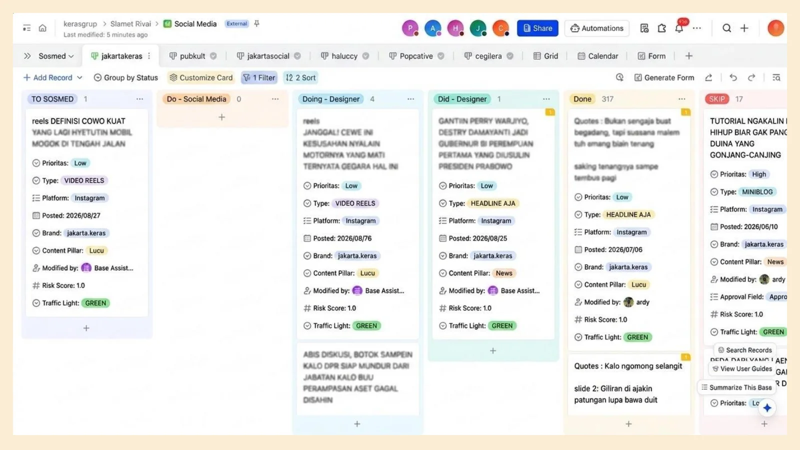Click the orange C collaborator avatar
Screen dimensions: 800x450
(500, 28)
